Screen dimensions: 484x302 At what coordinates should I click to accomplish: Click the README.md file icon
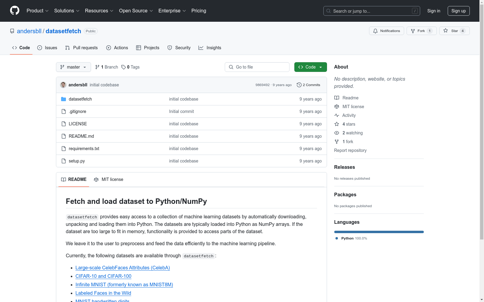pyautogui.click(x=64, y=136)
